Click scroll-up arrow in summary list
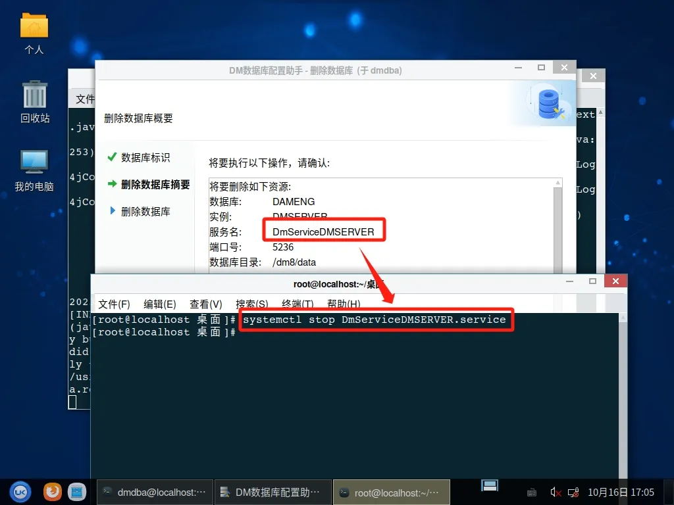Image resolution: width=674 pixels, height=505 pixels. pos(558,183)
